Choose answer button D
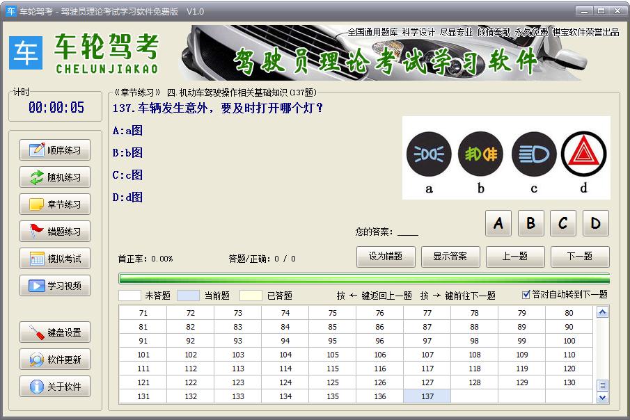This screenshot has width=630, height=420. pos(595,223)
